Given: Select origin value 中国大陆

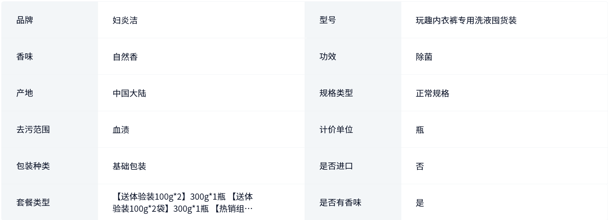Looking at the screenshot, I should [129, 93].
